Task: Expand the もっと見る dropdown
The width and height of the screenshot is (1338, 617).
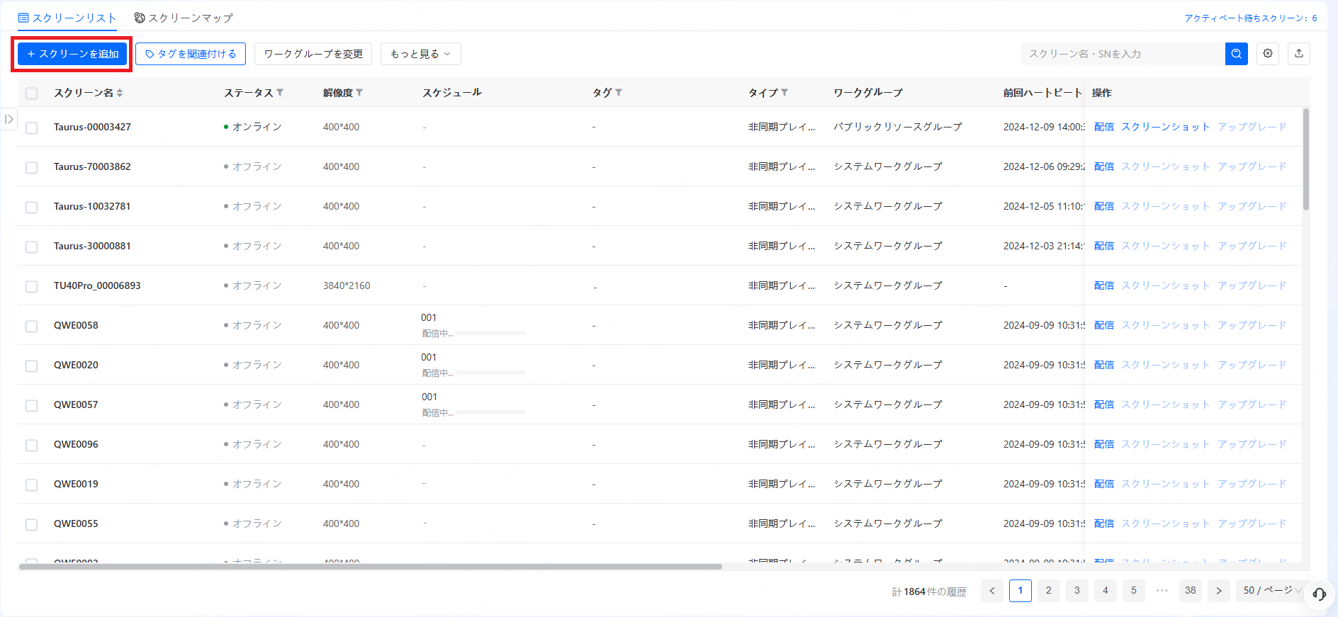Action: pyautogui.click(x=420, y=54)
